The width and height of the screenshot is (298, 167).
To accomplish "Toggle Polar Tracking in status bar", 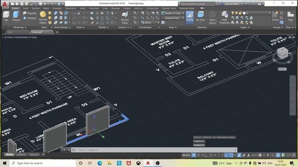I will tap(211, 155).
